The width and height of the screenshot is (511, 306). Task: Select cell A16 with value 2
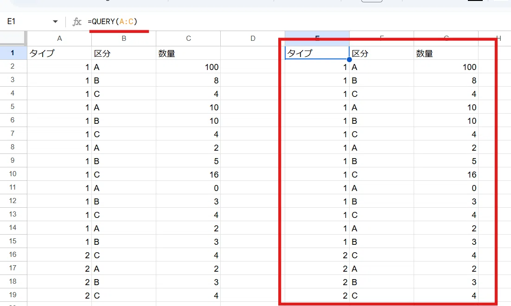pyautogui.click(x=59, y=255)
